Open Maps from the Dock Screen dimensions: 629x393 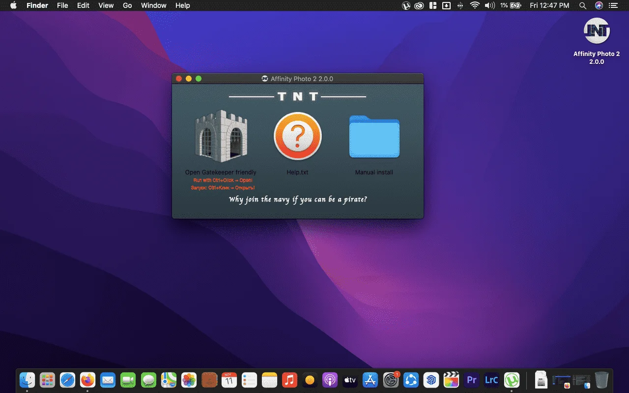tap(169, 380)
